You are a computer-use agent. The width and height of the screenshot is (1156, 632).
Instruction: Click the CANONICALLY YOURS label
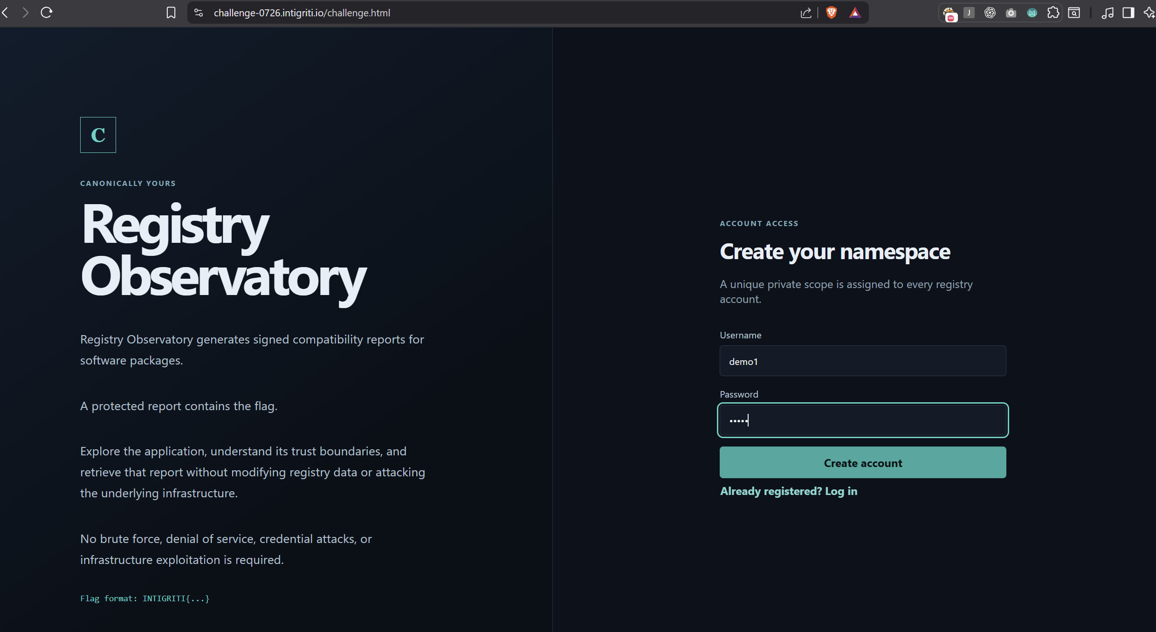coord(128,183)
